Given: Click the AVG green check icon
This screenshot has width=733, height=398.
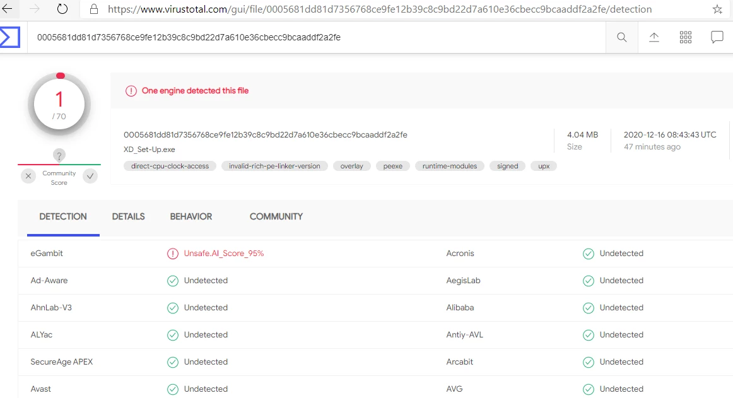Looking at the screenshot, I should 589,389.
